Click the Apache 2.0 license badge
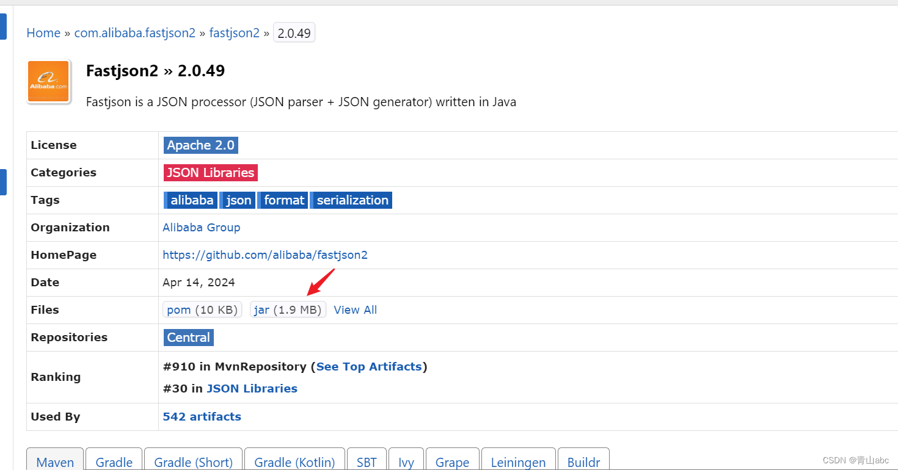This screenshot has height=470, width=898. pyautogui.click(x=200, y=145)
